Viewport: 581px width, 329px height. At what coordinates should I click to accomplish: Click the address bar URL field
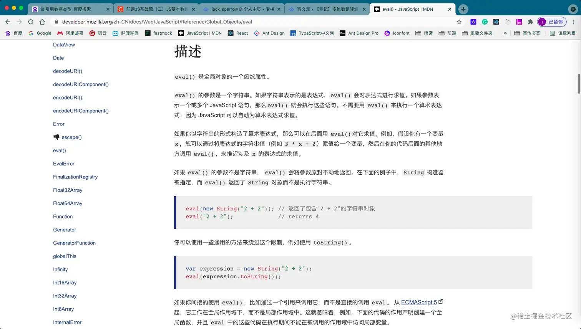click(254, 22)
